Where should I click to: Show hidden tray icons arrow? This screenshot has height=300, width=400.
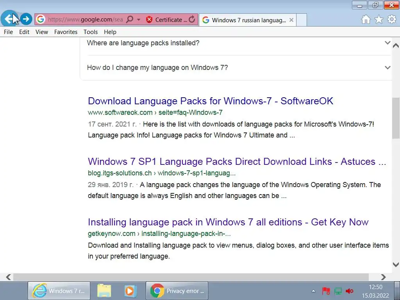[x=314, y=291]
